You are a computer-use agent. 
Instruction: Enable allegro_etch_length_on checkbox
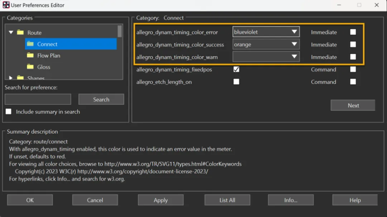pyautogui.click(x=236, y=82)
